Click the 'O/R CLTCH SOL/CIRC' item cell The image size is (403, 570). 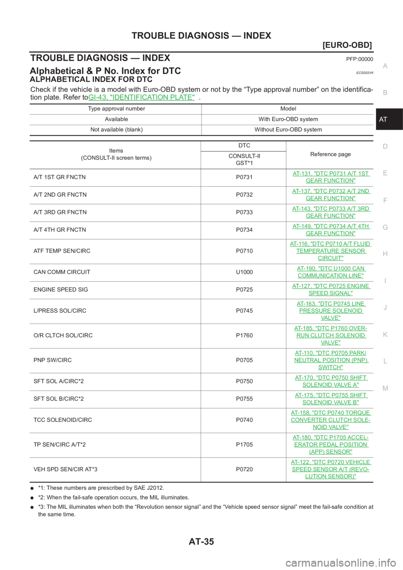click(115, 336)
